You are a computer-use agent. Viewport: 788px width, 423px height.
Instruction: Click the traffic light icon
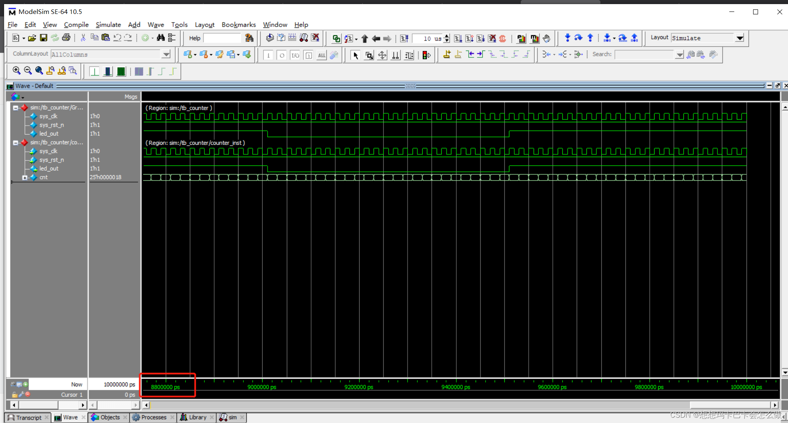click(x=426, y=55)
